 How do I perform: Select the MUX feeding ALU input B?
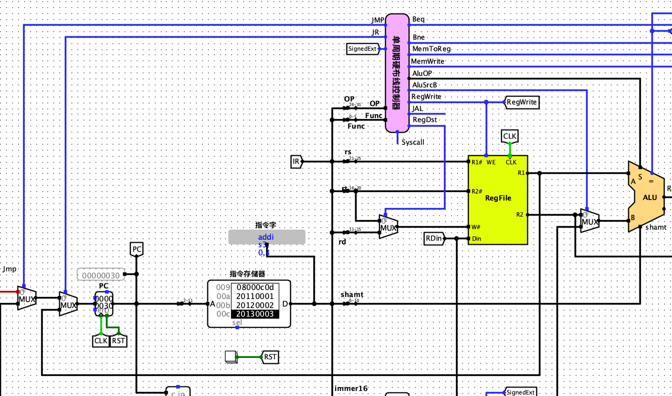tap(590, 221)
